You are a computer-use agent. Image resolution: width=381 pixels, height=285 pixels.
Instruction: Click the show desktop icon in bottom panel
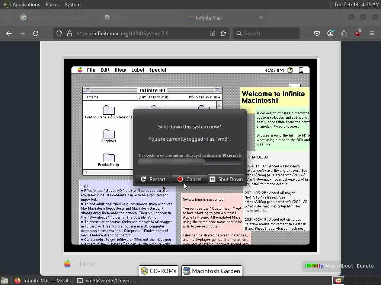click(x=4, y=281)
